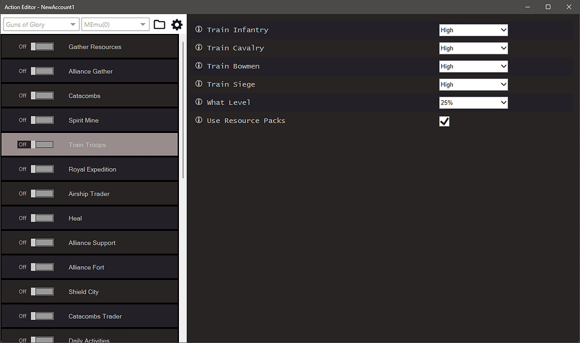
Task: Open the folder browser icon
Action: (x=159, y=24)
